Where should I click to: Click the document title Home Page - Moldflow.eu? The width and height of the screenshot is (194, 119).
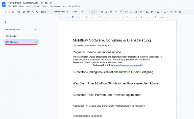[x=23, y=3]
